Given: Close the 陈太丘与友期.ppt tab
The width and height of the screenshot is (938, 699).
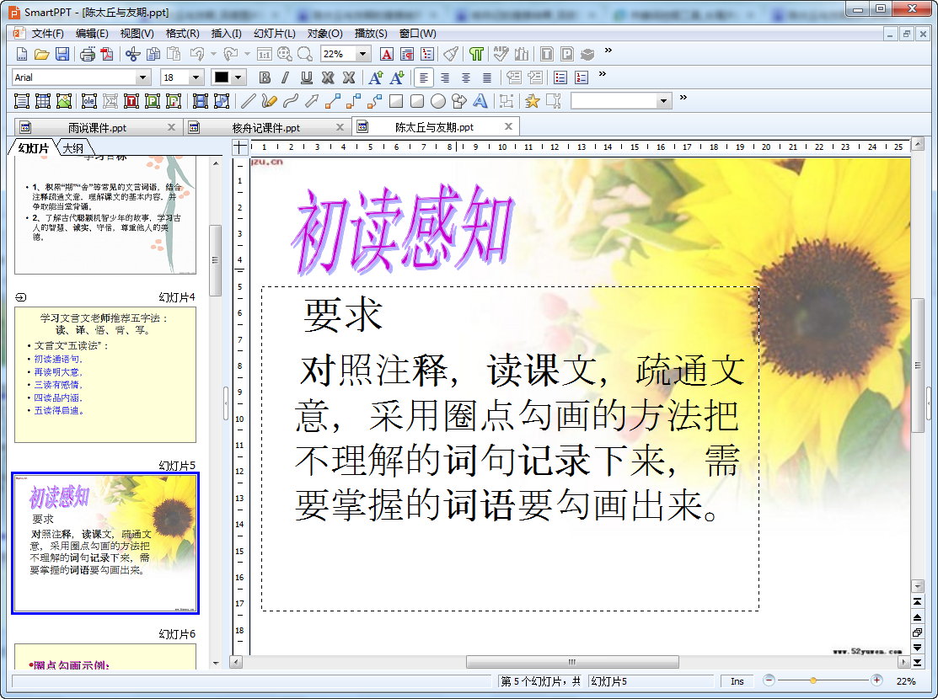Looking at the screenshot, I should [x=508, y=127].
